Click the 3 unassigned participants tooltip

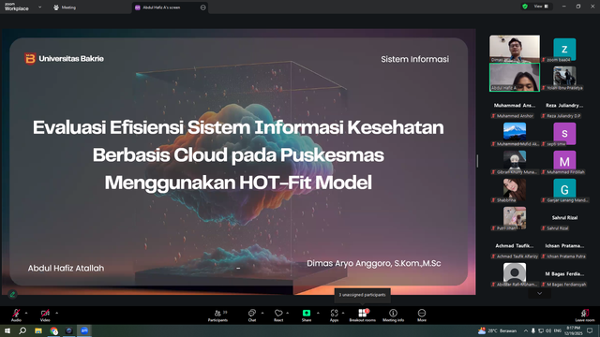(x=362, y=295)
